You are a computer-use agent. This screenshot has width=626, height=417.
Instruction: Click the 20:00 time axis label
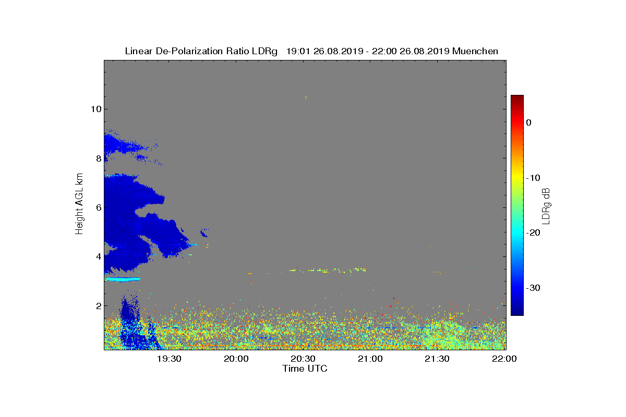[x=236, y=359]
